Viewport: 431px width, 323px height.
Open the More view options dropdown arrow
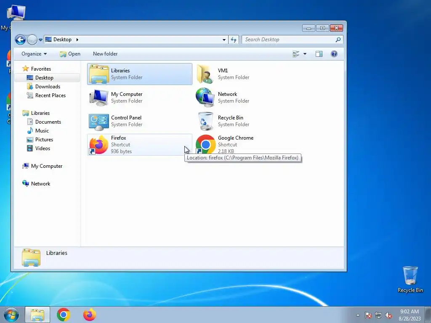pos(305,54)
